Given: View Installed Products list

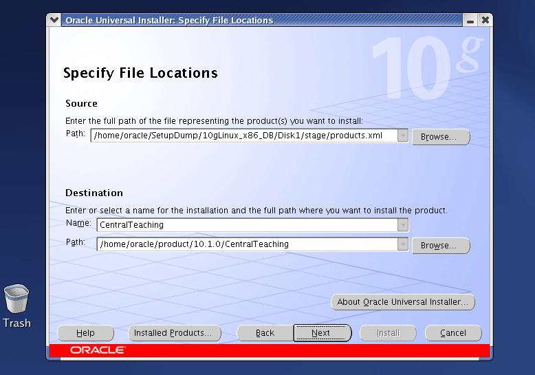Looking at the screenshot, I should point(174,333).
